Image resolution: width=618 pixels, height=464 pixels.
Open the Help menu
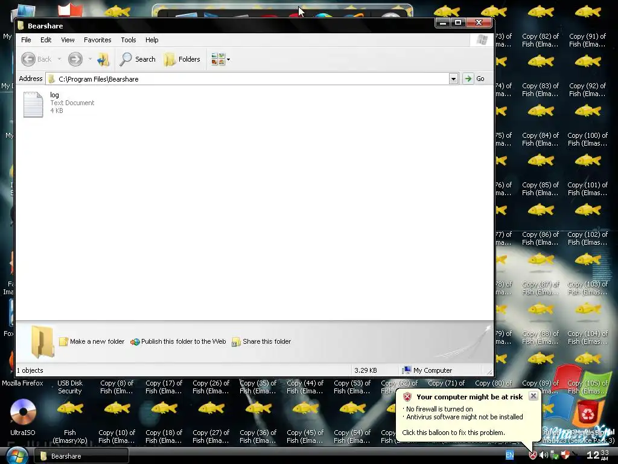point(151,40)
